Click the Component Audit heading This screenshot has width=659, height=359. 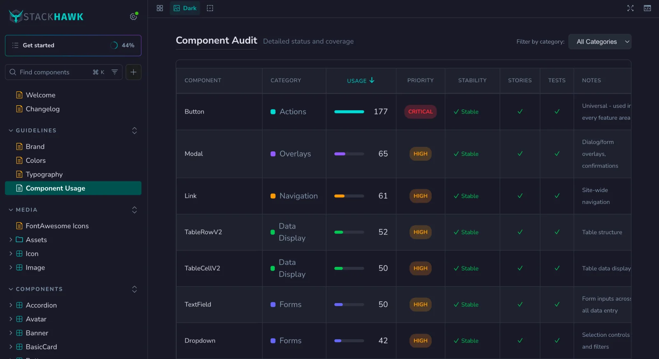pyautogui.click(x=217, y=40)
